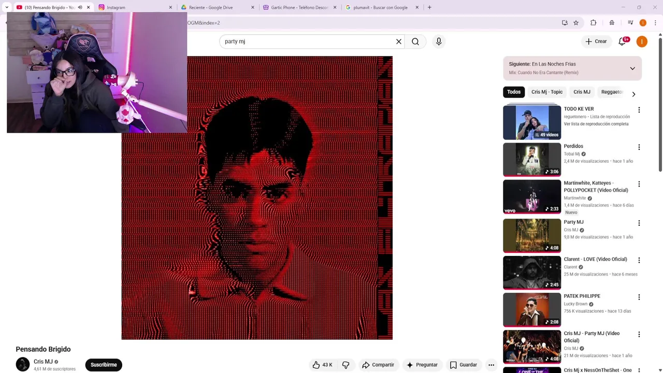The image size is (663, 373).
Task: Click the install app icon in address bar
Action: coord(565,23)
